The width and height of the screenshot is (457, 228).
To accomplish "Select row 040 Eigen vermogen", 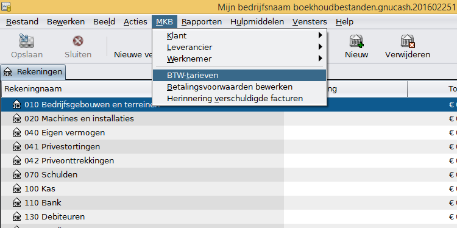I will (228, 133).
